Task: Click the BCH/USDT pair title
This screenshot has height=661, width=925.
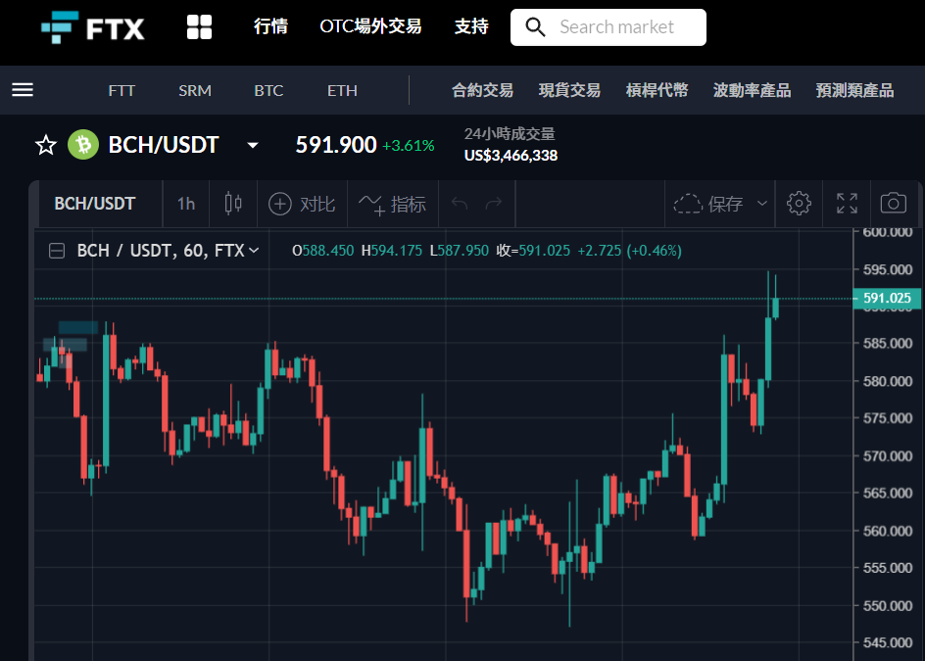Action: pos(164,145)
